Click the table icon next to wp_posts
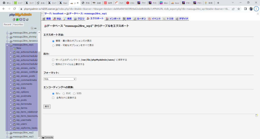Viewport: 260px width, 139px height. coord(14,100)
